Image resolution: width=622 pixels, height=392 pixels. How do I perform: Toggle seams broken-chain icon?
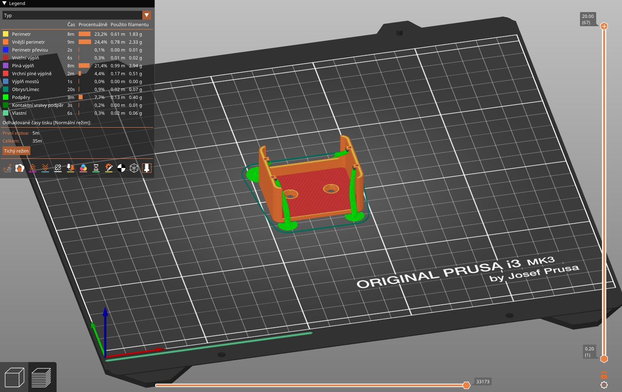[x=58, y=168]
